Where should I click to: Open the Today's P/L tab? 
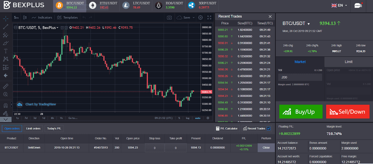tap(54, 129)
